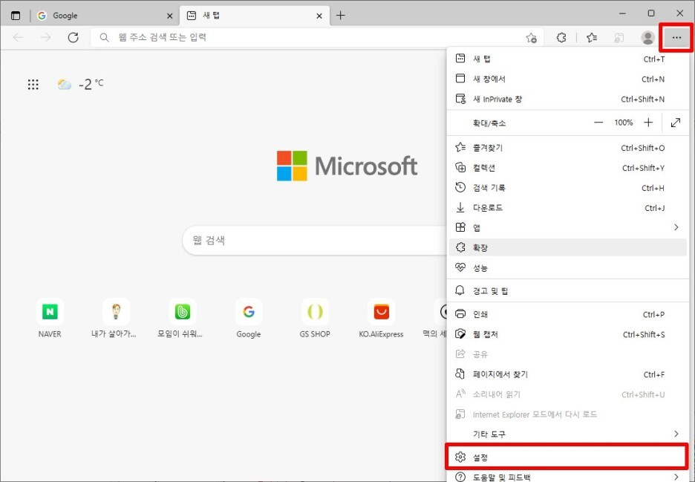
Task: Open the GS SHOP quick link tile
Action: (315, 319)
